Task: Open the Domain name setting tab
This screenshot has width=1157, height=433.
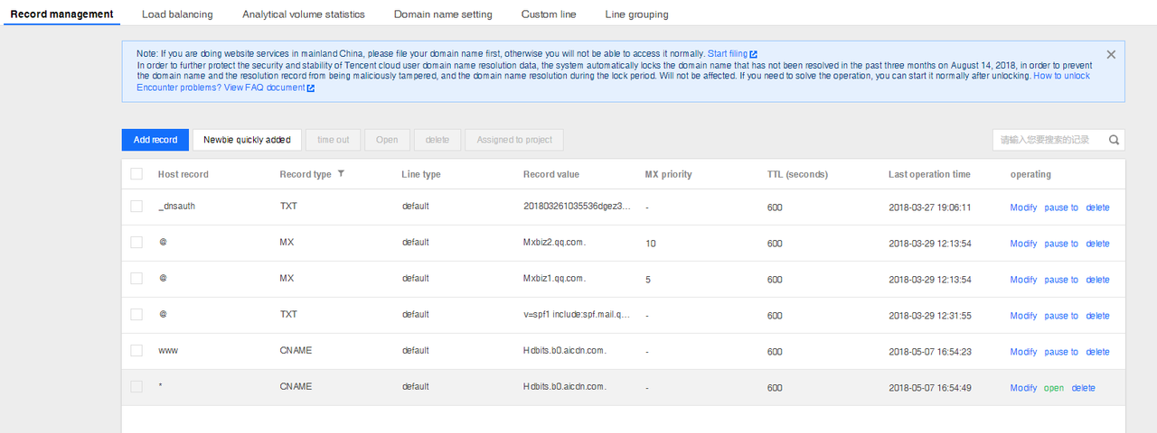Action: (x=443, y=14)
